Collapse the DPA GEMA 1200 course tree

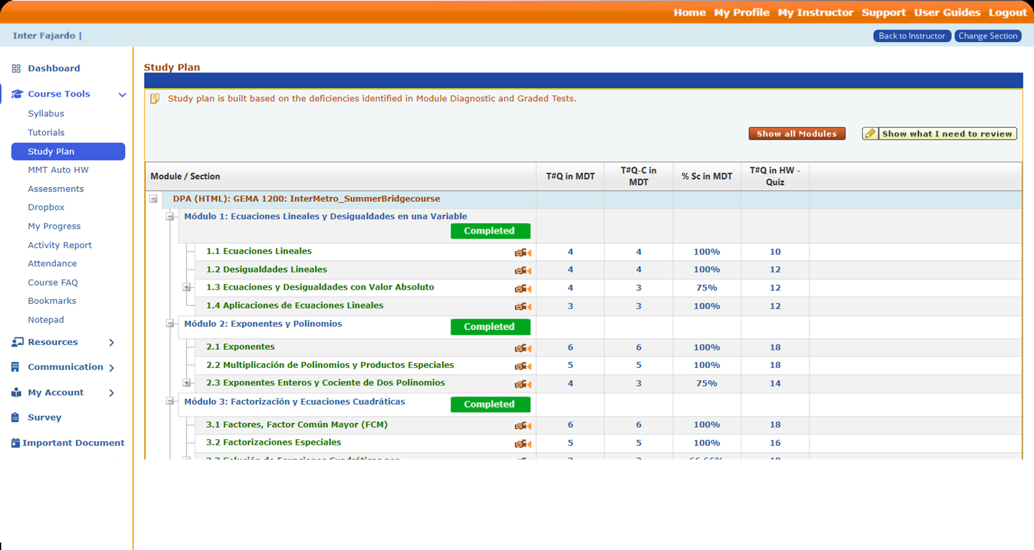coord(153,199)
